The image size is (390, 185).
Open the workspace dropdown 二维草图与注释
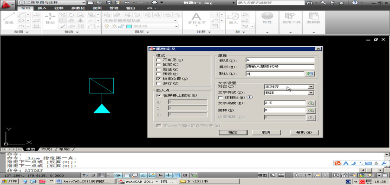click(52, 2)
